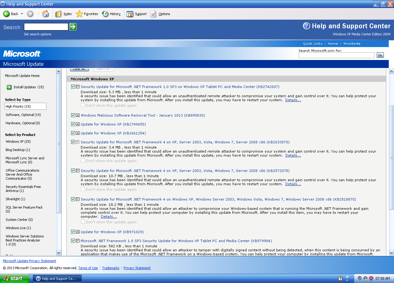Screen dimensions: 394x283
Task: Expand Update for Windows XP KB2661254 details
Action: pyautogui.click(x=78, y=133)
